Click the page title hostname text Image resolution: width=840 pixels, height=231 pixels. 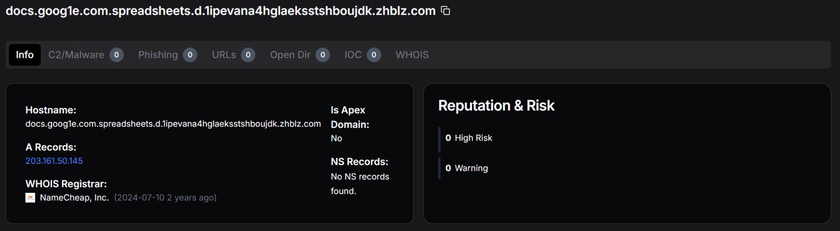coord(220,11)
